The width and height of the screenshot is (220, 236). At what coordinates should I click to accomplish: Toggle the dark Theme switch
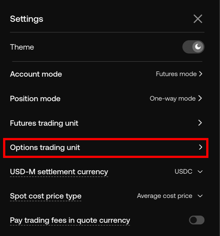[x=193, y=47]
